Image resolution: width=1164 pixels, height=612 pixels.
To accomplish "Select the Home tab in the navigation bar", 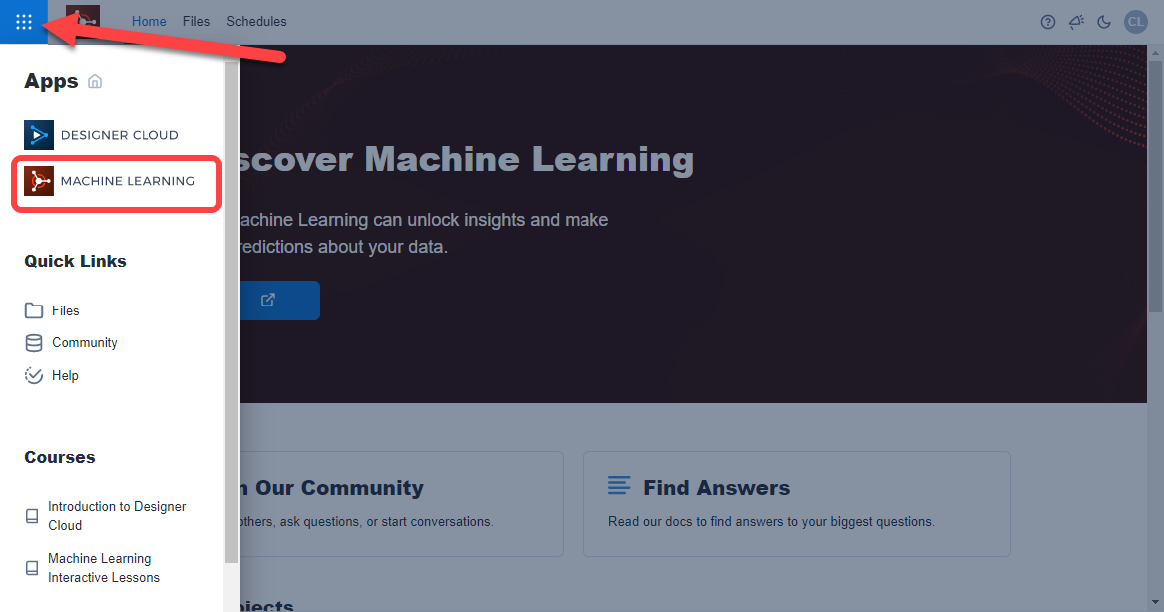I will tap(149, 21).
